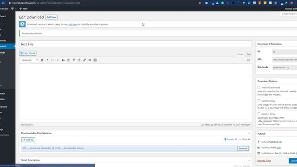The height and width of the screenshot is (167, 297).
Task: Click the Test File title field
Action: coord(136,44)
